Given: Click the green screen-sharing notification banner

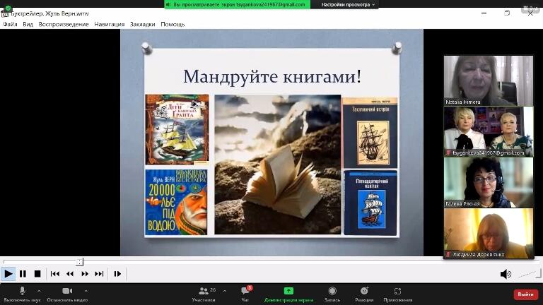Looking at the screenshot, I should (238, 4).
